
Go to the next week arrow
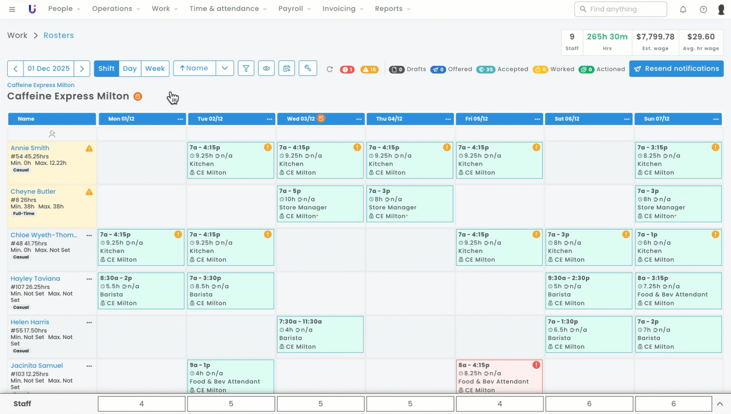(82, 69)
